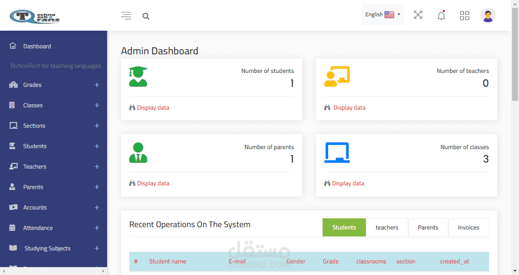Image resolution: width=519 pixels, height=275 pixels.
Task: Click the Sections laptop icon
Action: pos(13,125)
